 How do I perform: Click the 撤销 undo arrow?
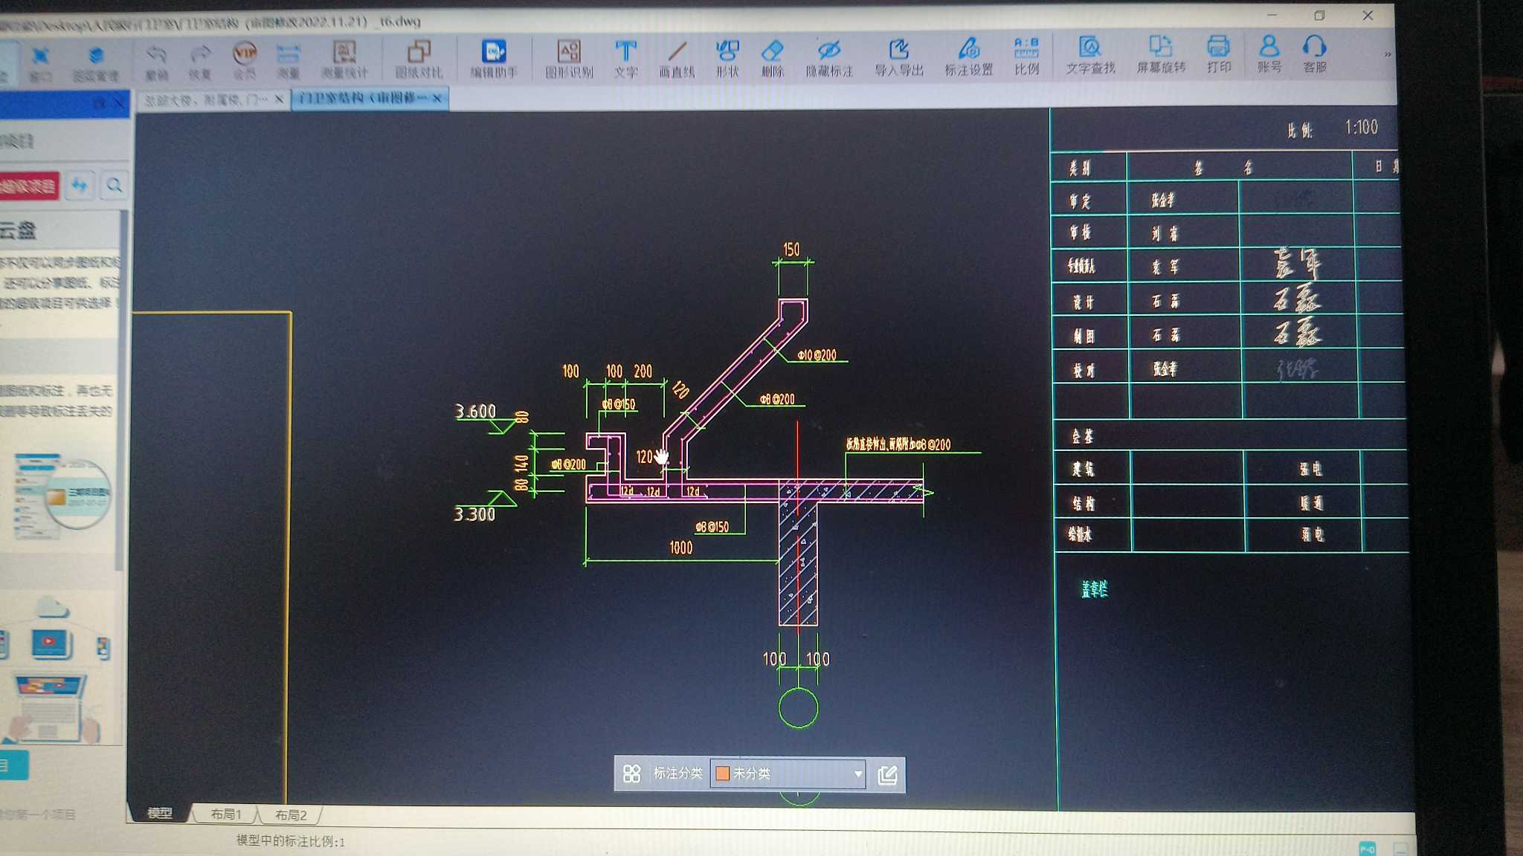pyautogui.click(x=156, y=61)
